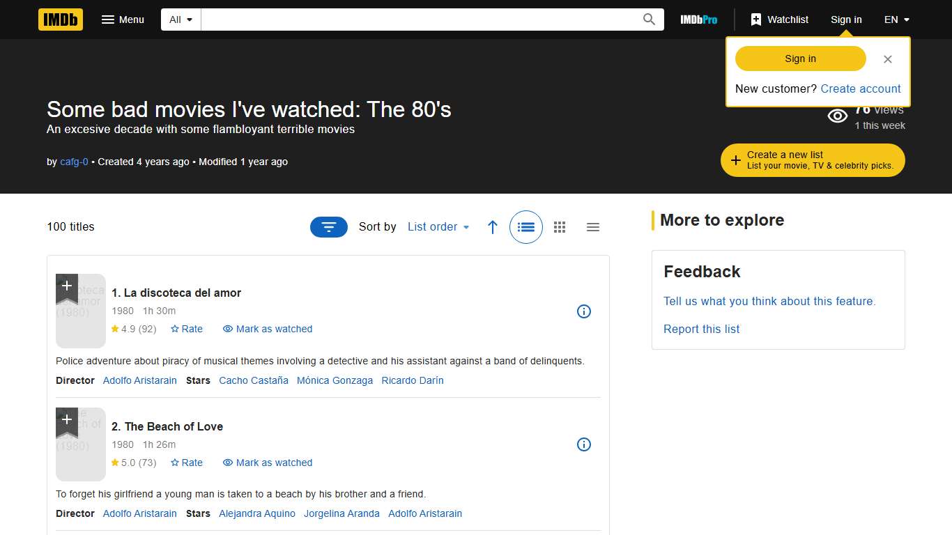Mark The Beach of Love as watched
952x535 pixels.
(267, 463)
